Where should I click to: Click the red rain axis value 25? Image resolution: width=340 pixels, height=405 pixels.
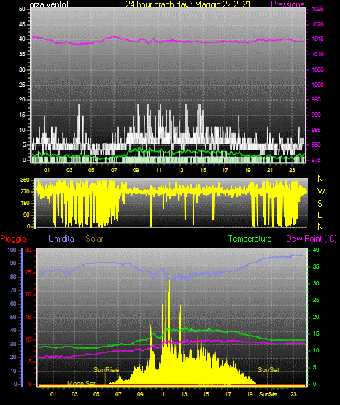pos(28,273)
